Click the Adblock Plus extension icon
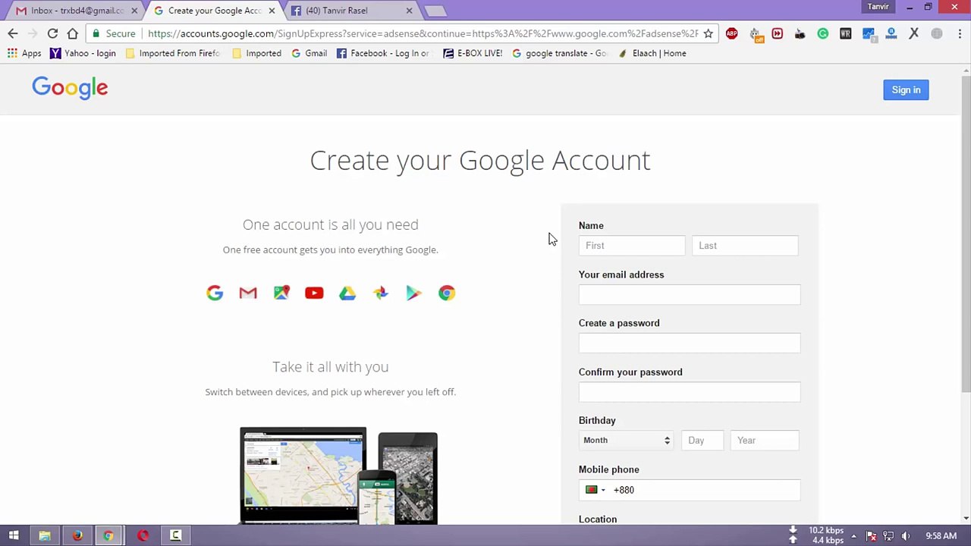Image resolution: width=971 pixels, height=546 pixels. coord(731,33)
